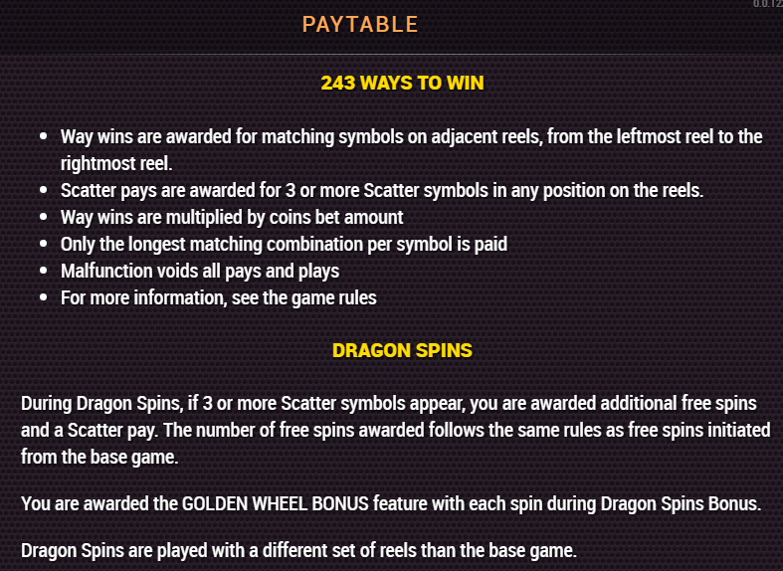Select 'Way wins are multiplied by coins bet amount'
The width and height of the screenshot is (783, 571).
(x=232, y=218)
